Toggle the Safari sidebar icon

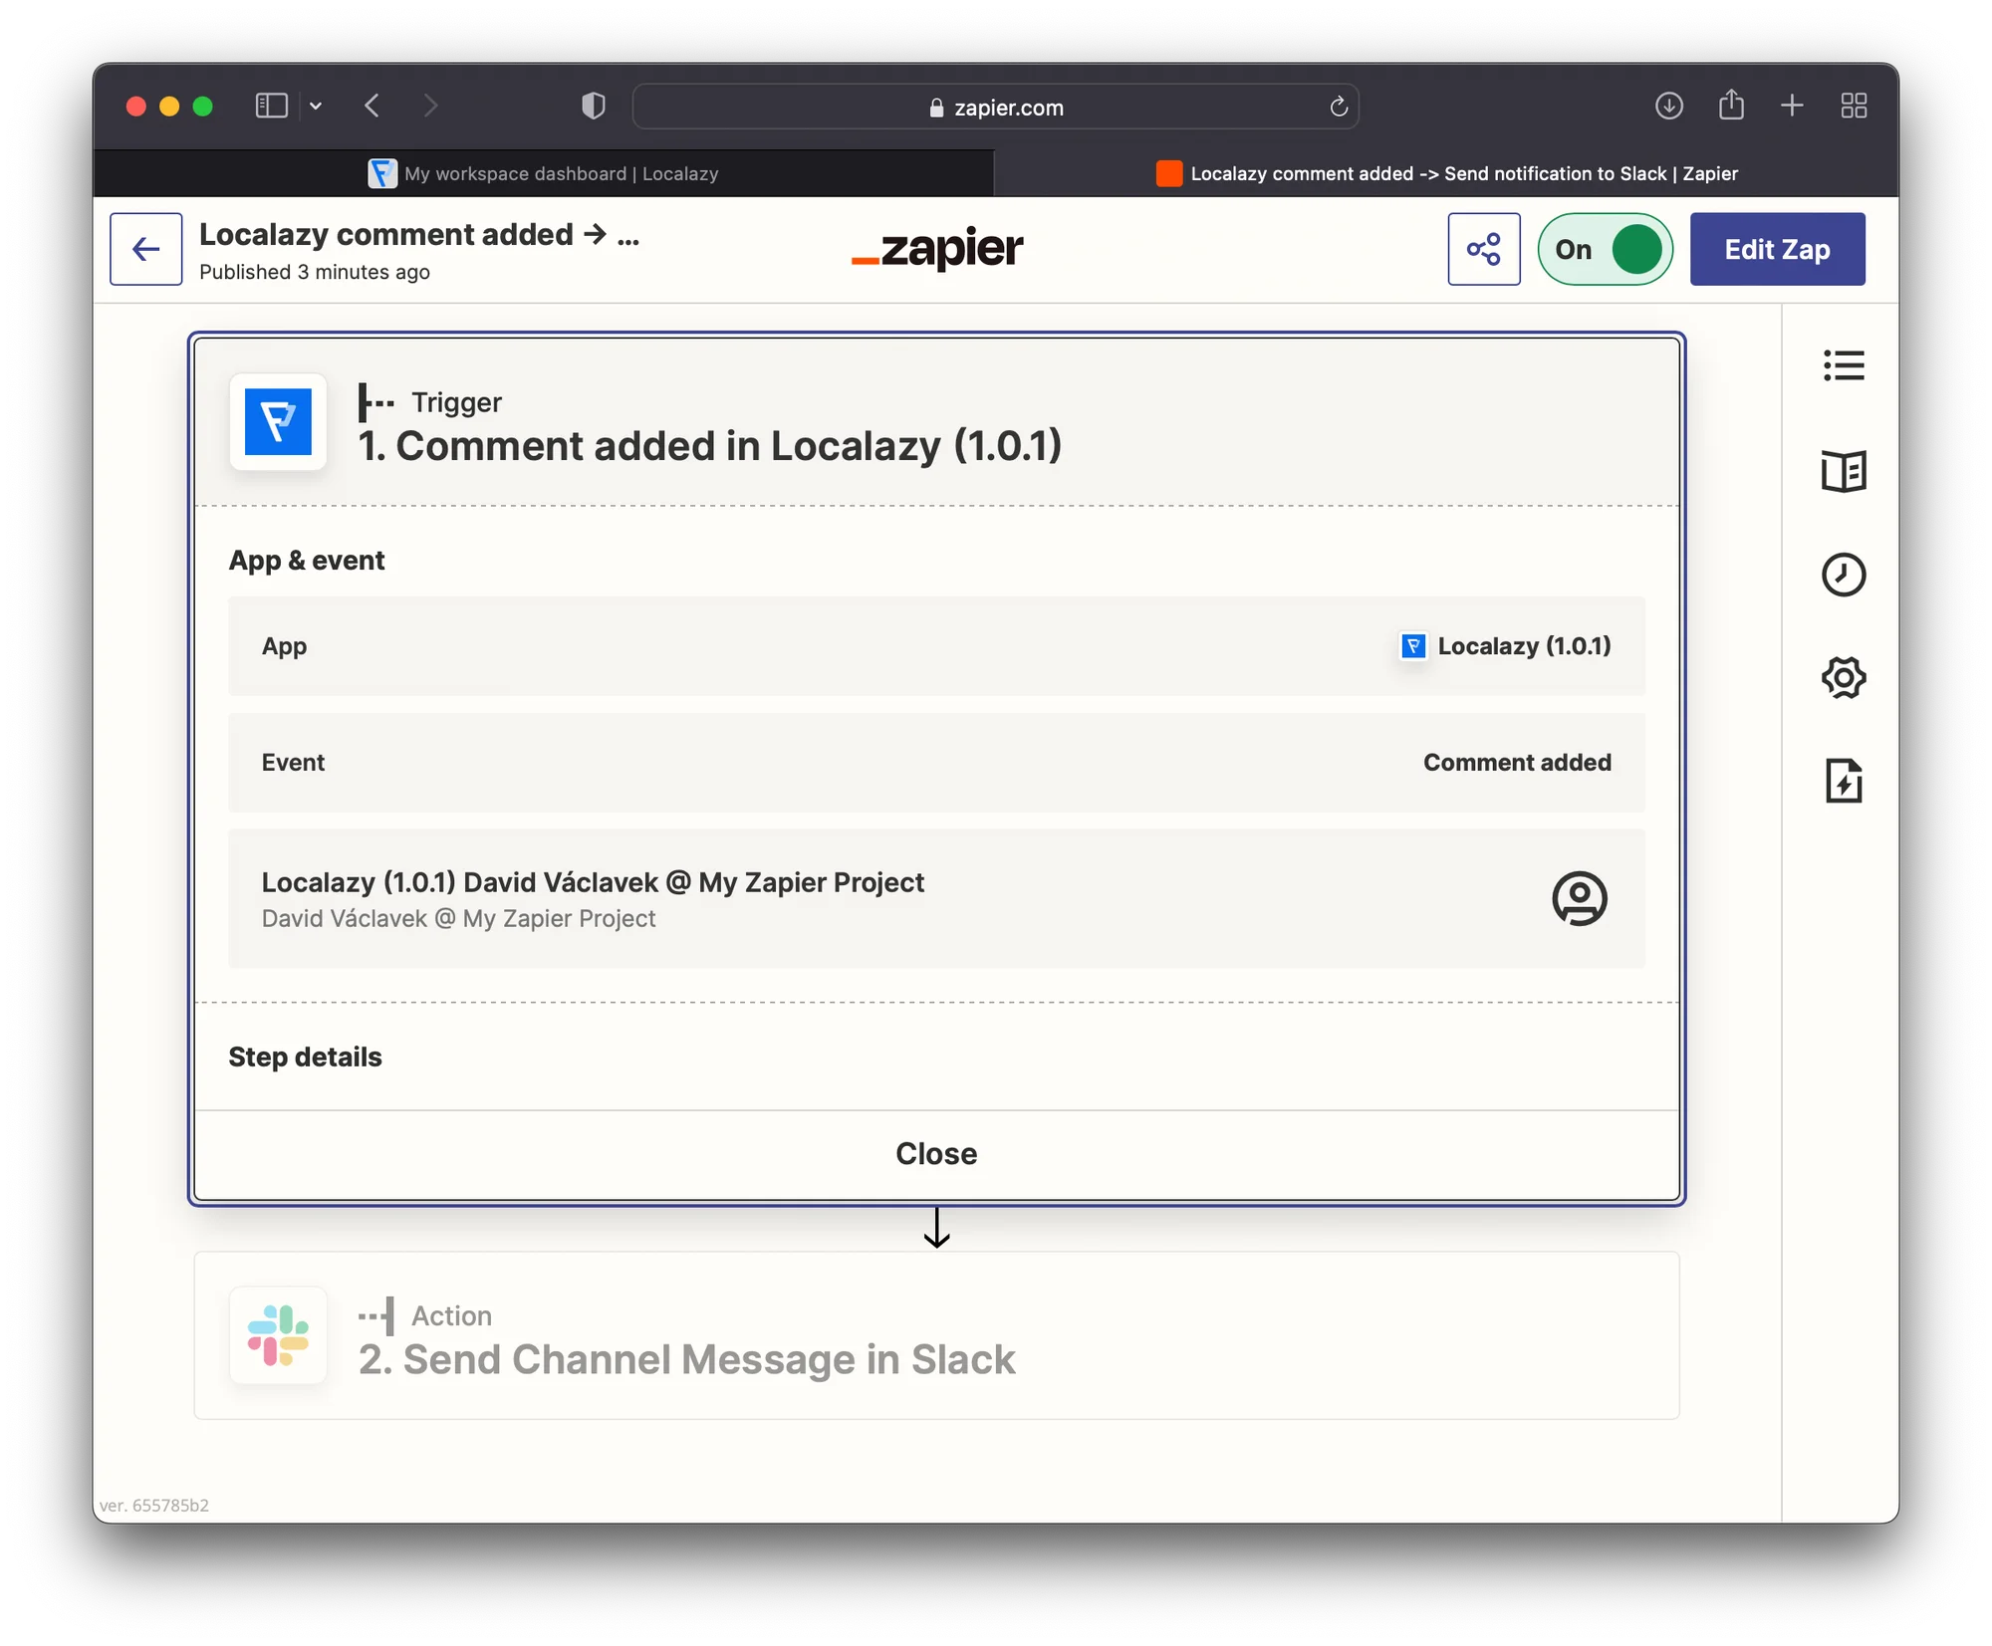click(271, 106)
